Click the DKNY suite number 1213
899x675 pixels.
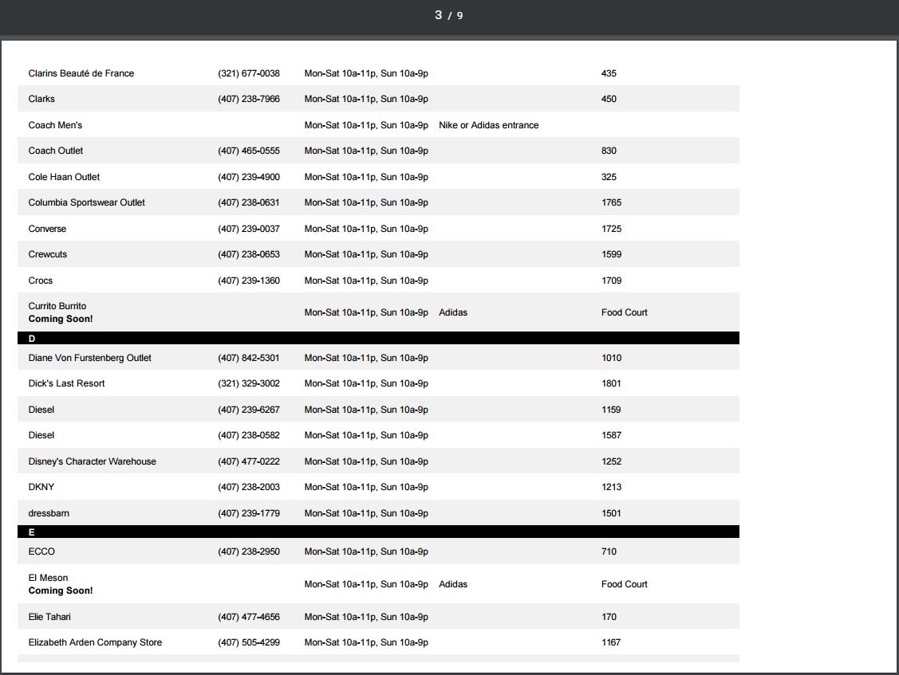[611, 487]
